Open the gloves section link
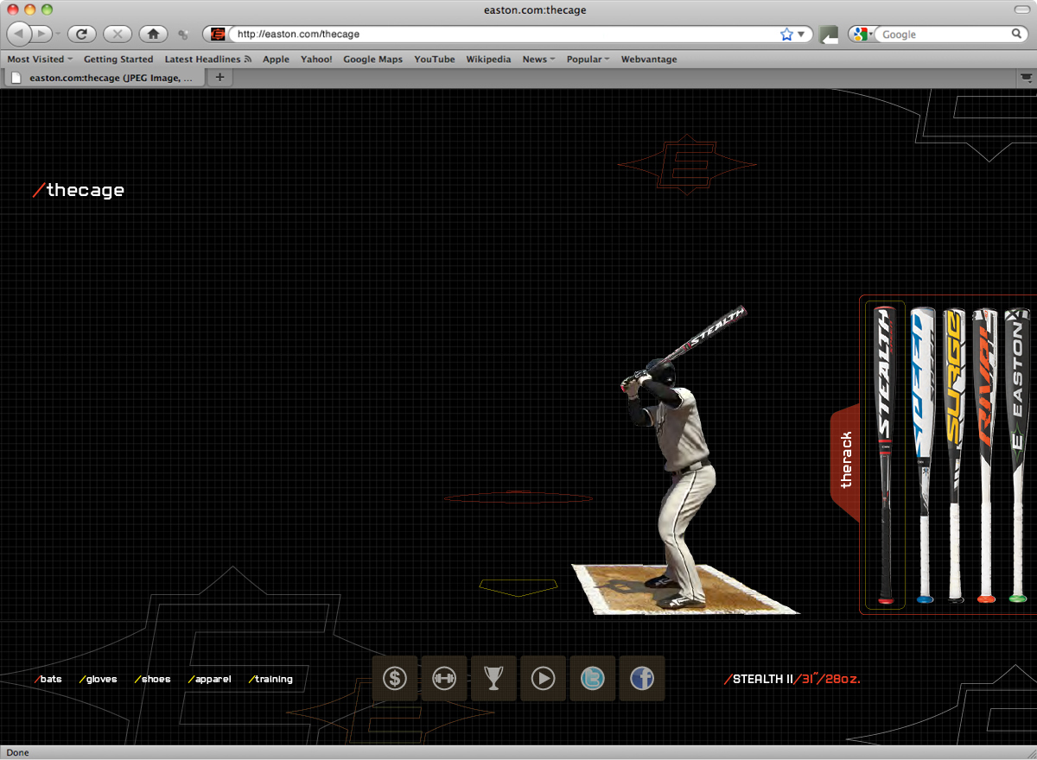The image size is (1037, 760). coord(99,679)
